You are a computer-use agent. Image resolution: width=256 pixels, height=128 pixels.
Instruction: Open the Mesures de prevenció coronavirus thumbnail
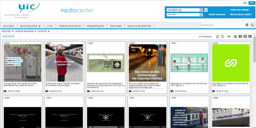[x=106, y=63]
